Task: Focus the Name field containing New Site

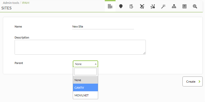Action: click(x=103, y=27)
